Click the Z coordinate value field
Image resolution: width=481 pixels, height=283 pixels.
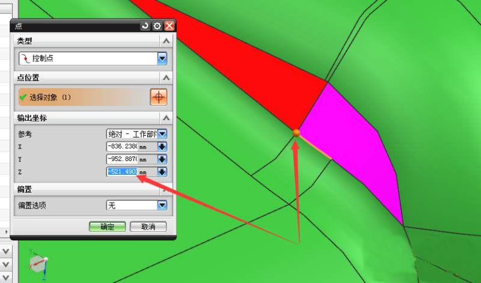pyautogui.click(x=123, y=172)
